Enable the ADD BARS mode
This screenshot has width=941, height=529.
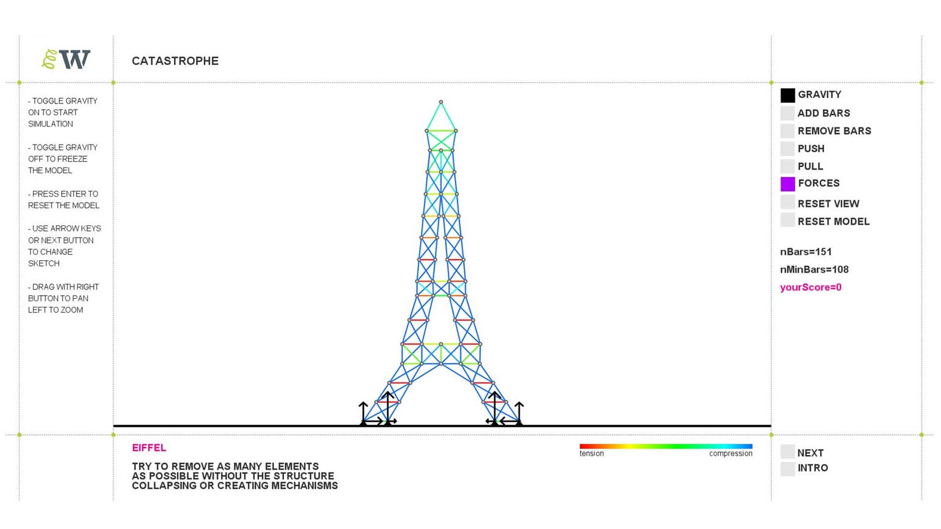pos(787,113)
